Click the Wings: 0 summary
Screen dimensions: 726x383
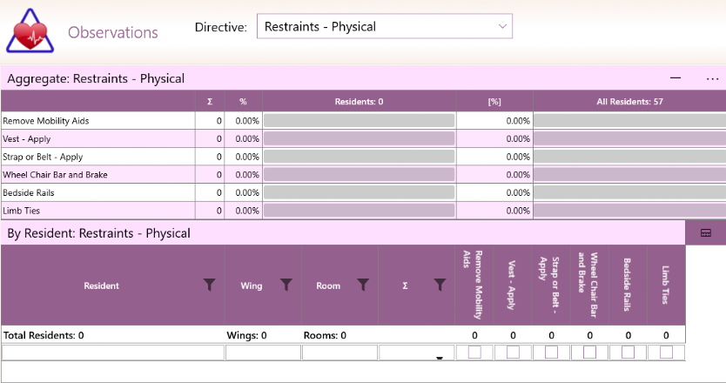246,335
